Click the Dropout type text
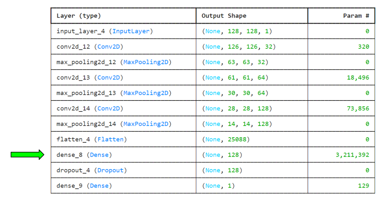384x201 pixels. coord(112,170)
